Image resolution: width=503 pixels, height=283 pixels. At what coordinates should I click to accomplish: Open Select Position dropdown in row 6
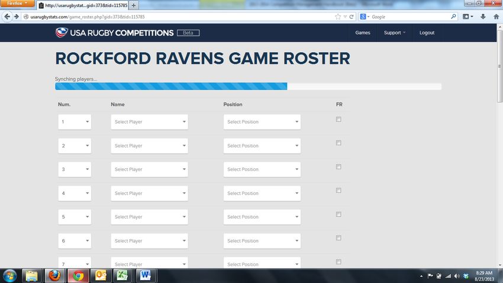pos(262,240)
